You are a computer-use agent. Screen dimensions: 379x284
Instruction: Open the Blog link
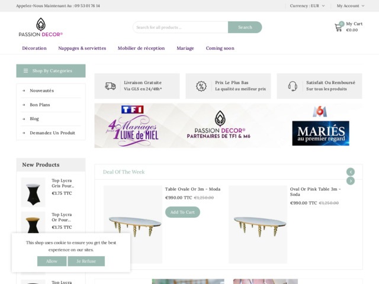(34, 118)
